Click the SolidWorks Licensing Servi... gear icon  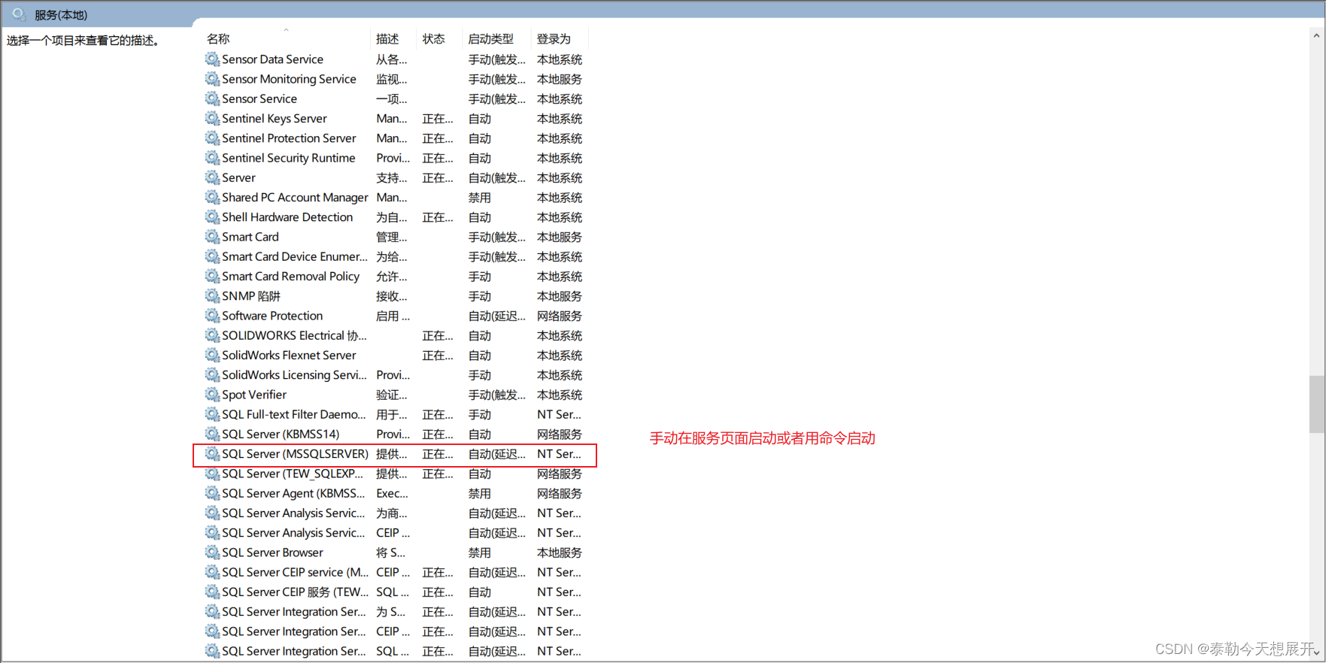(212, 374)
